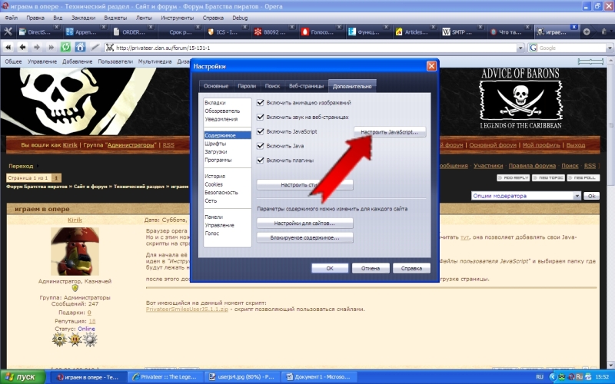Click the wand icon in address toolbar
This screenshot has width=615, height=384.
click(x=95, y=48)
